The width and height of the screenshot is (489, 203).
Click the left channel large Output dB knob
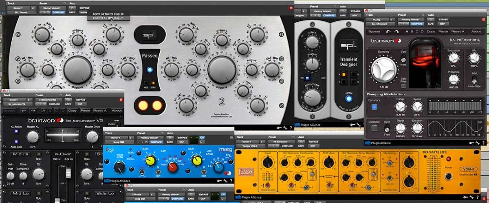pyautogui.click(x=78, y=70)
